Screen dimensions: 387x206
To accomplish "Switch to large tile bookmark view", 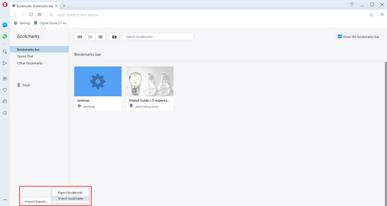I will click(80, 36).
